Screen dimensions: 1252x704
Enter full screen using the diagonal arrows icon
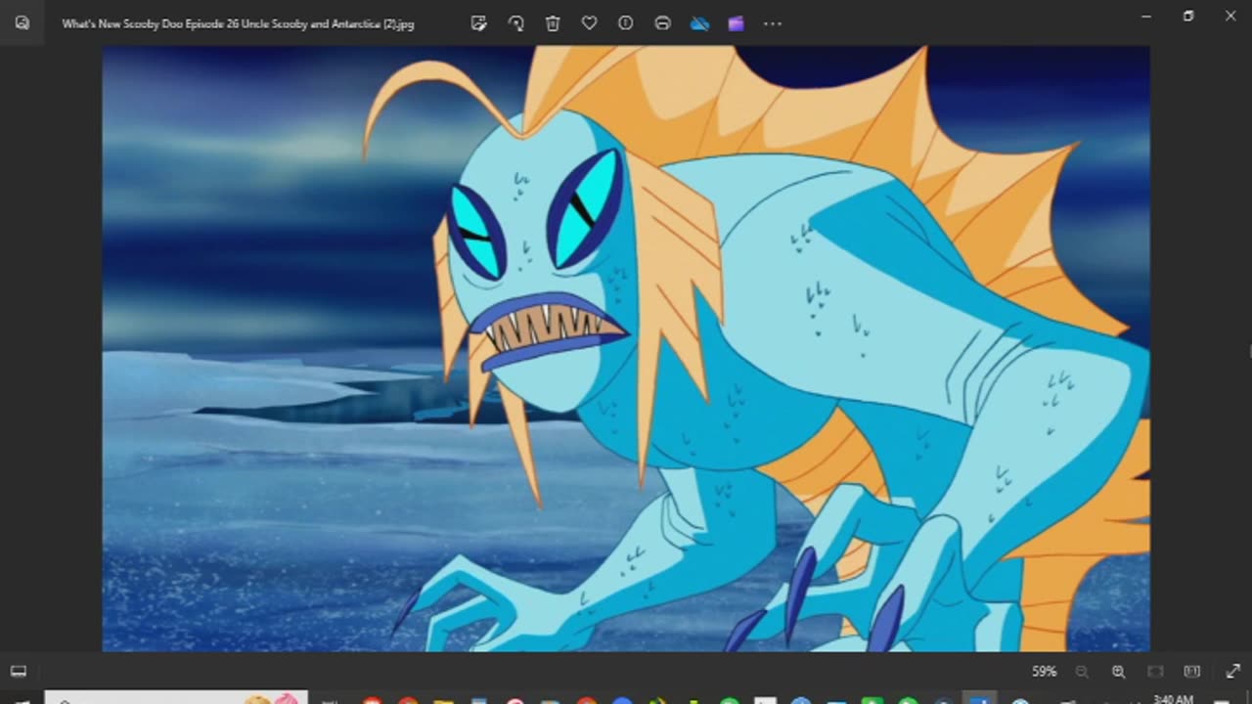pyautogui.click(x=1233, y=672)
